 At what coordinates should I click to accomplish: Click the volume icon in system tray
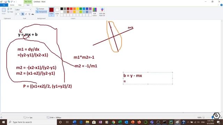198,122
